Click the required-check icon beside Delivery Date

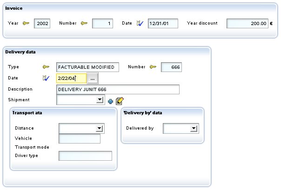pos(46,78)
